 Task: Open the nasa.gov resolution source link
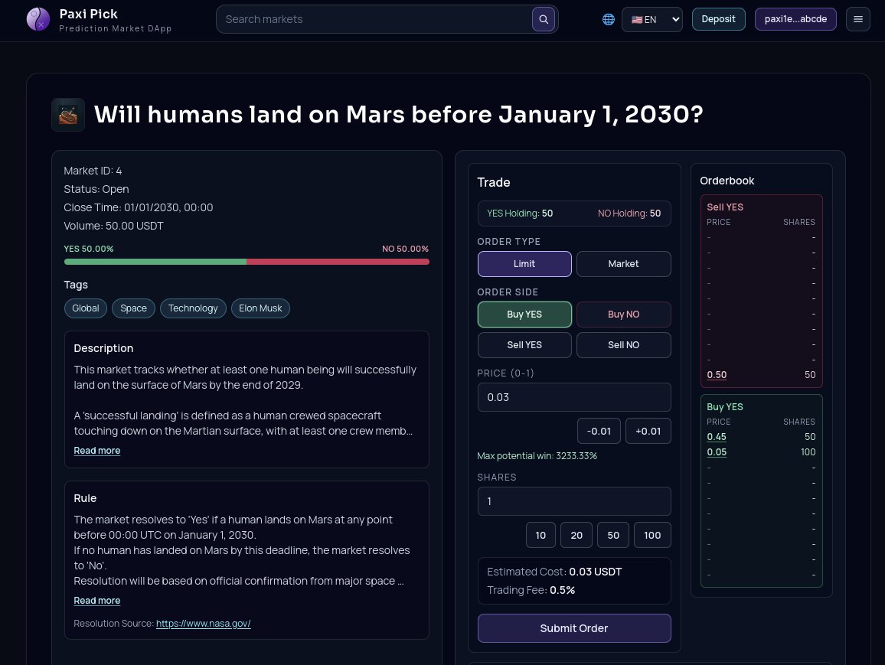(x=203, y=624)
